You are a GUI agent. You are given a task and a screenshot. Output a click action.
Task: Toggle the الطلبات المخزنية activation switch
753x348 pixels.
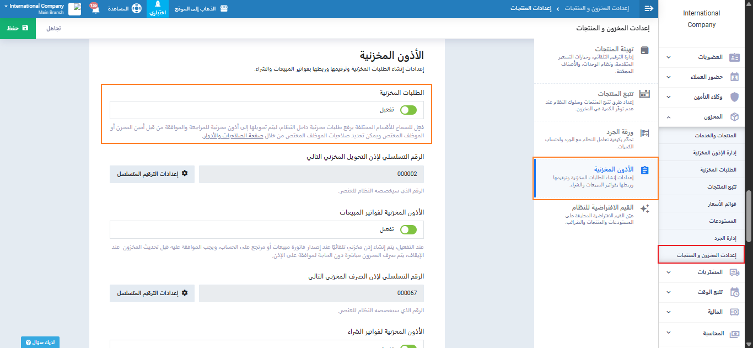(x=408, y=110)
